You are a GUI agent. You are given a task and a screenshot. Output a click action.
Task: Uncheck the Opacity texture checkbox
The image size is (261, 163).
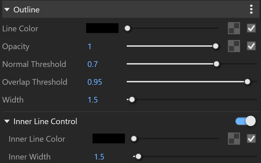251,46
